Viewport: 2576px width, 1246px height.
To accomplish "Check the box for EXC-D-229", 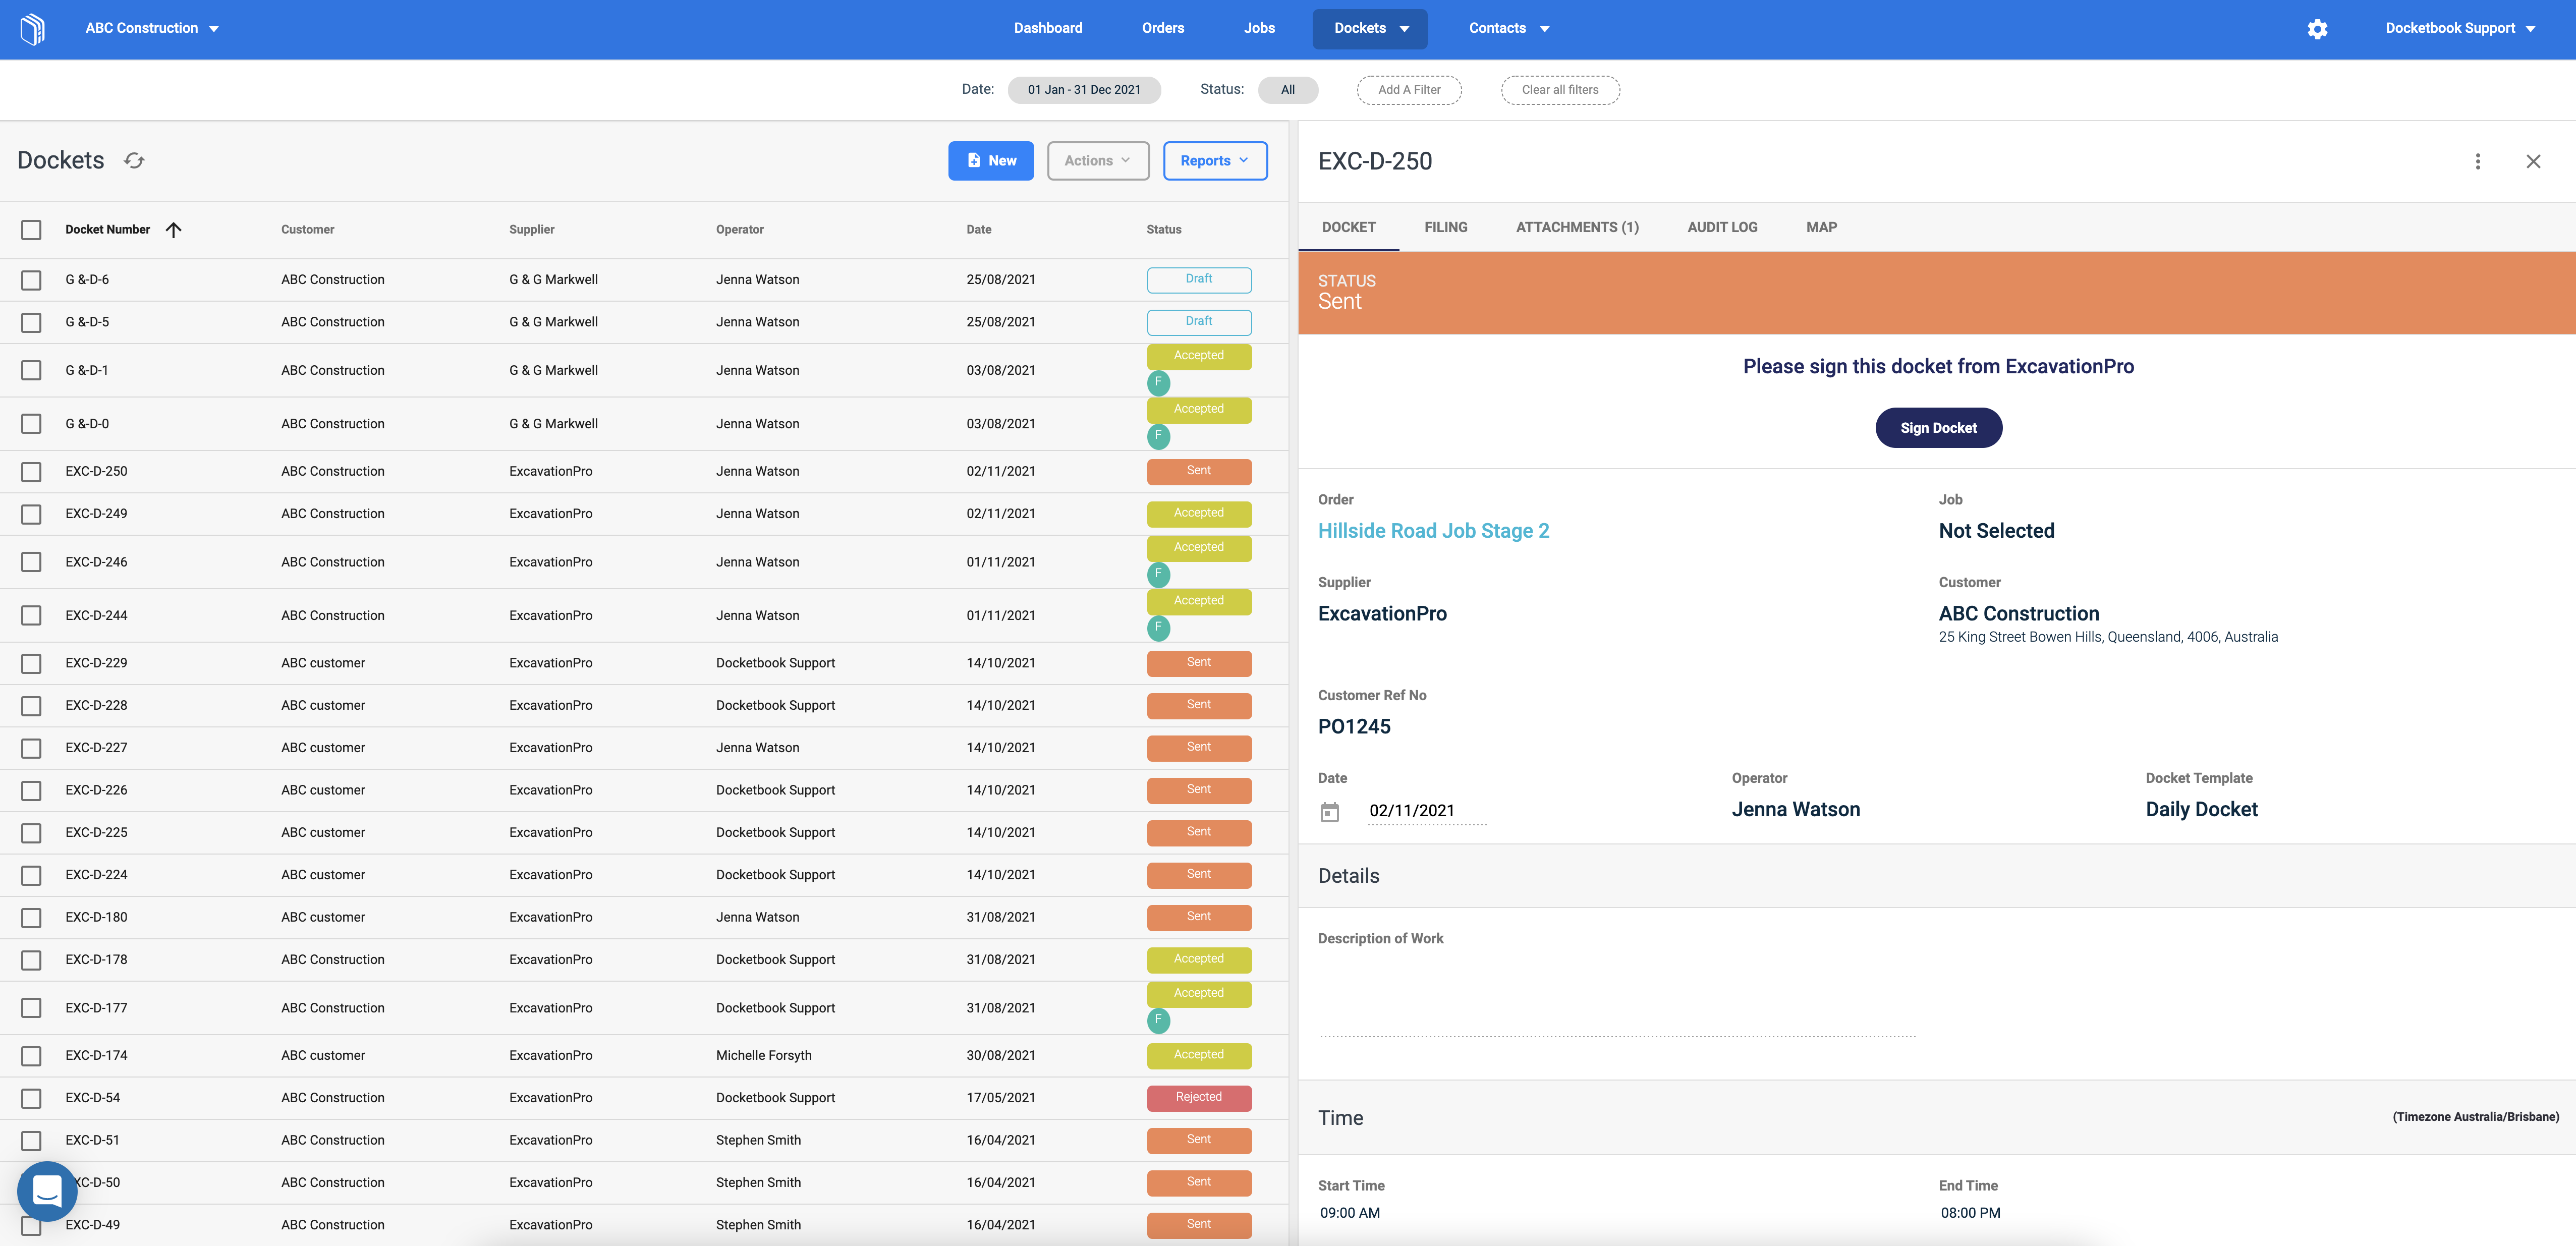I will tap(31, 663).
